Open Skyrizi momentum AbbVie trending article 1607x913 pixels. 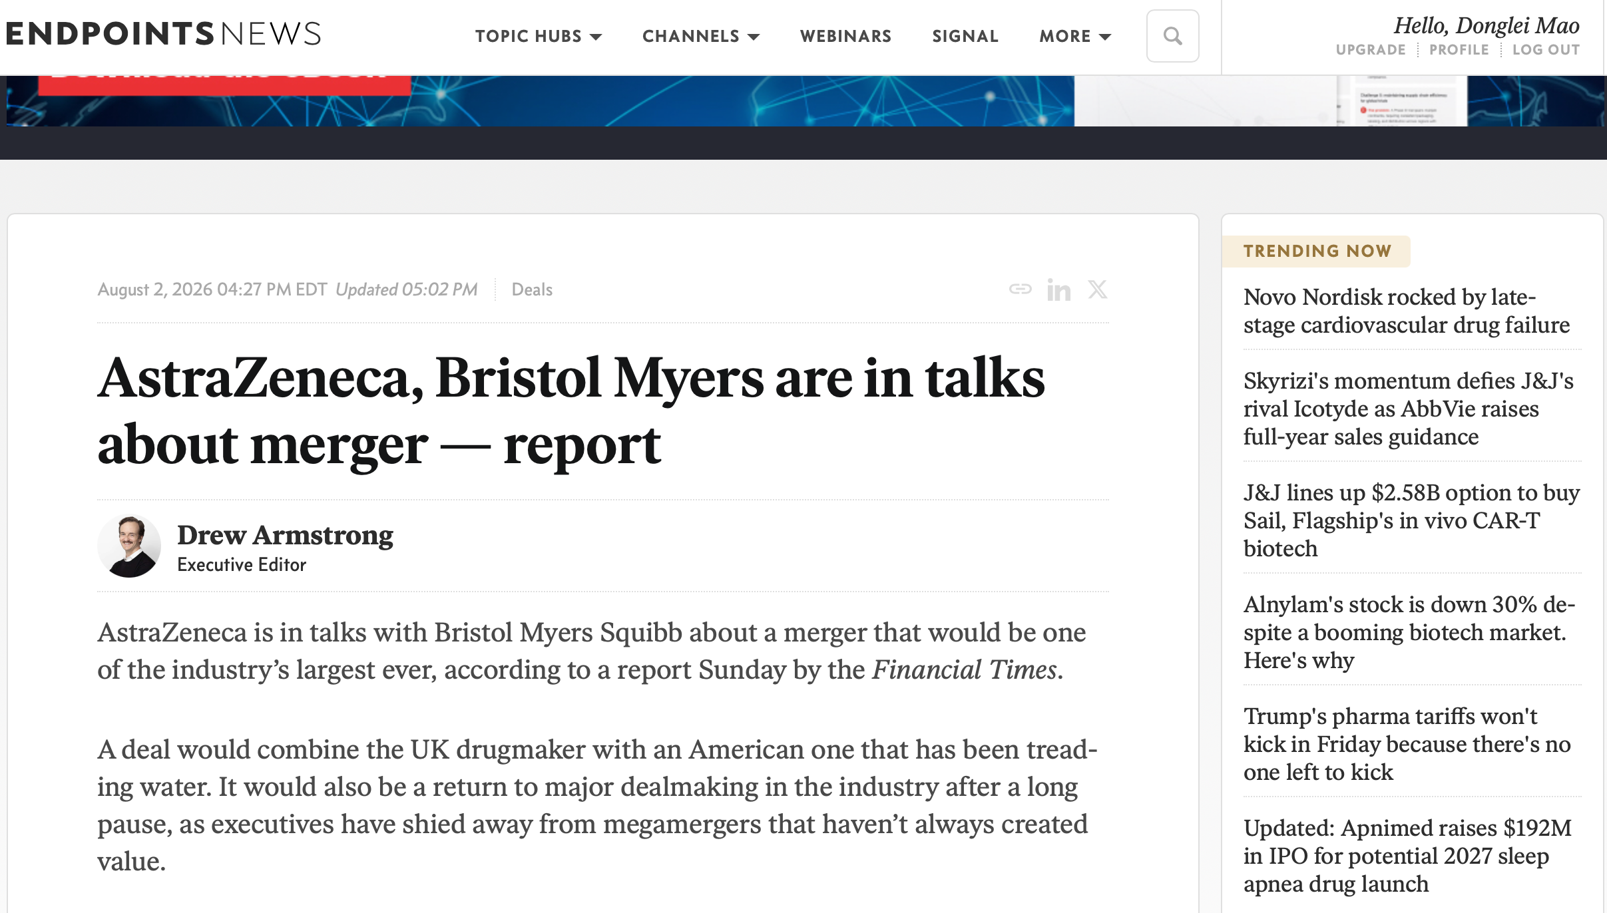[1409, 409]
